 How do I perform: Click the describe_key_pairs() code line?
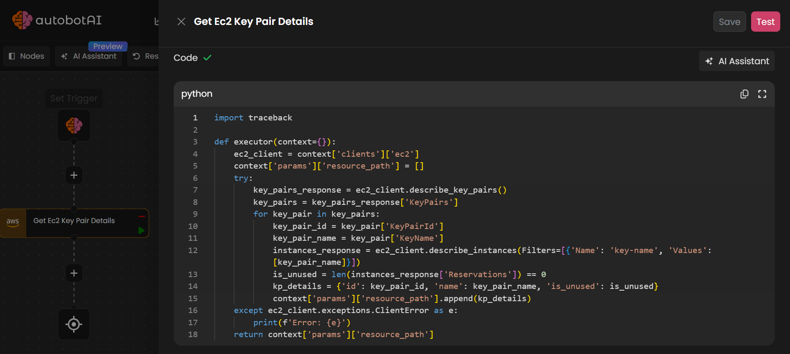pos(380,190)
